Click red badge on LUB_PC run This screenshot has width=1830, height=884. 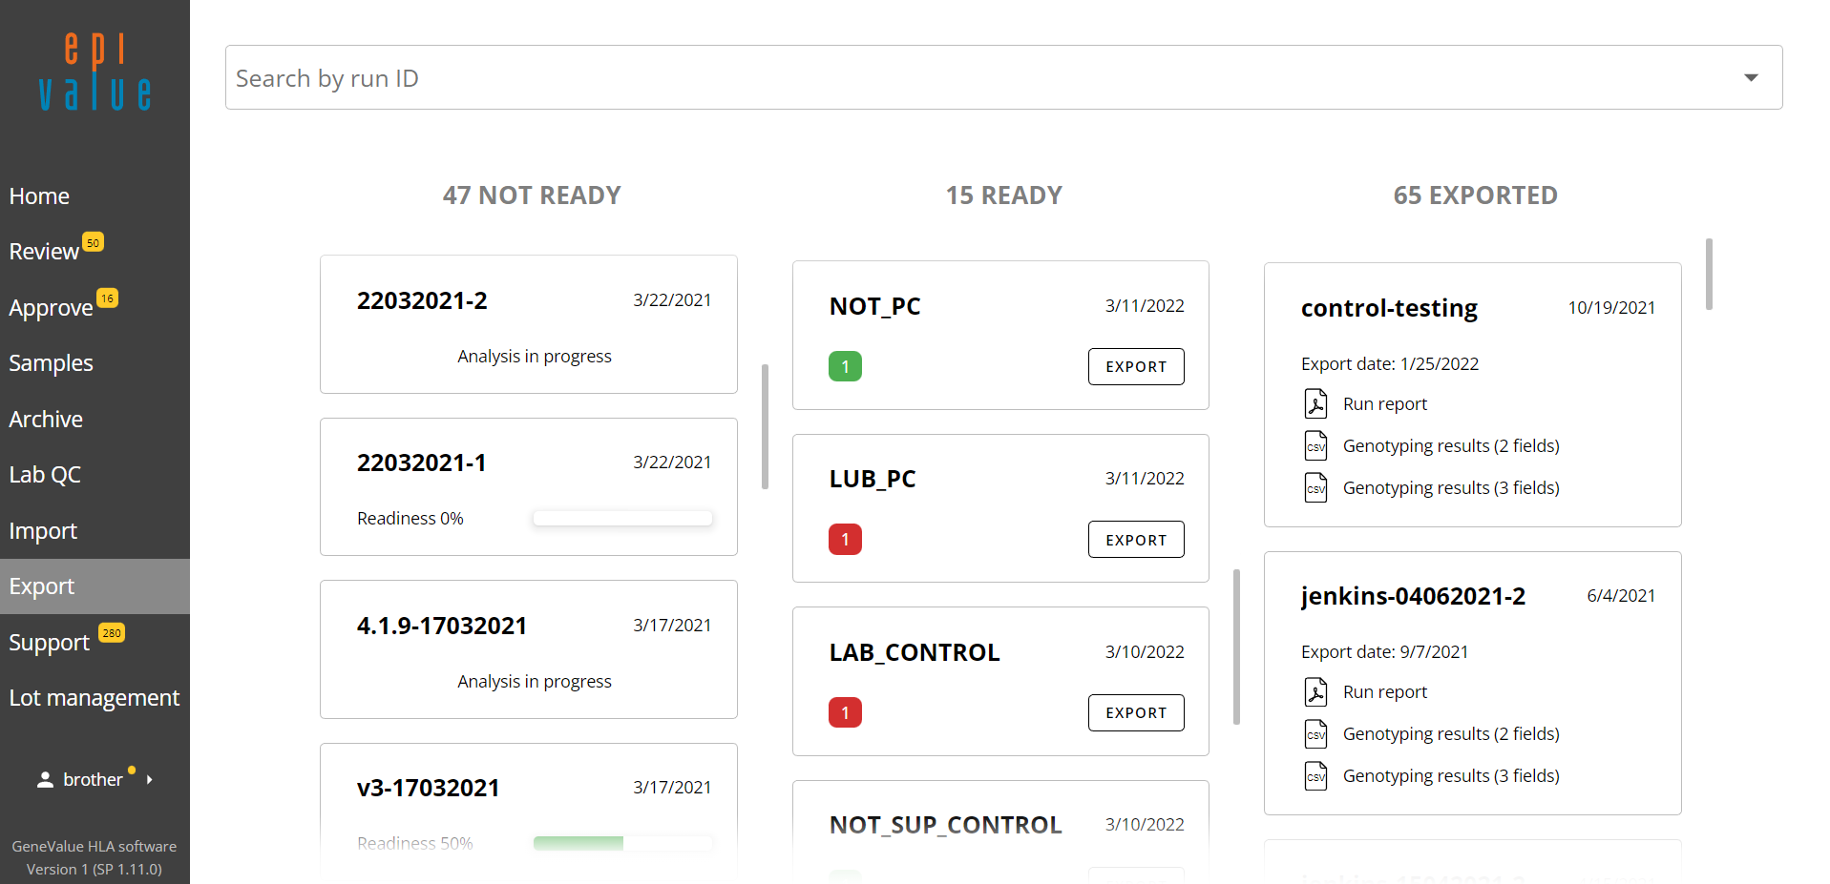845,540
